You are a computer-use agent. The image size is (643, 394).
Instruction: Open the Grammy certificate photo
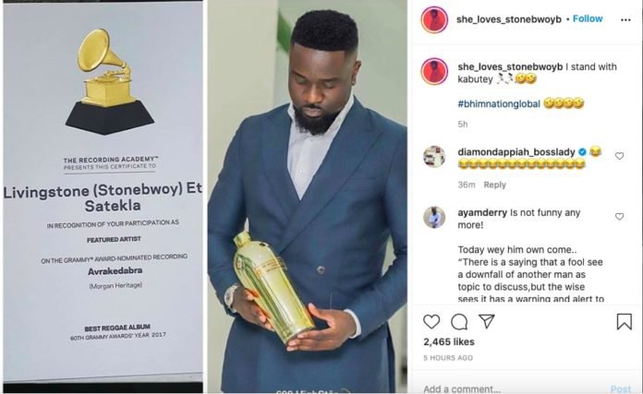(x=103, y=193)
